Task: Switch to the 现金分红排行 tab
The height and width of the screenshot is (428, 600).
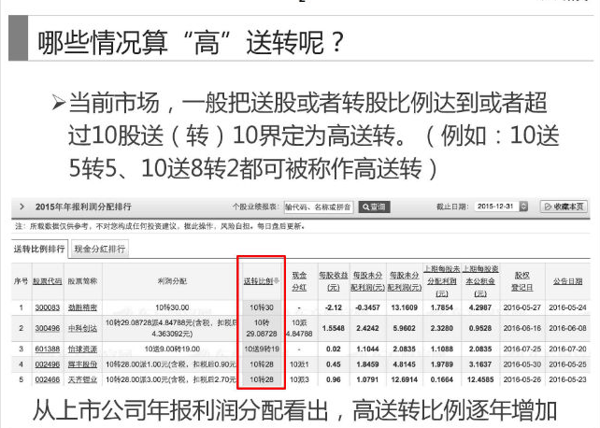Action: 99,249
